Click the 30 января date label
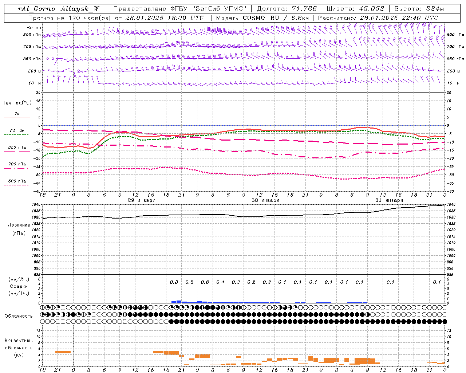466x373 pixels. [265, 200]
